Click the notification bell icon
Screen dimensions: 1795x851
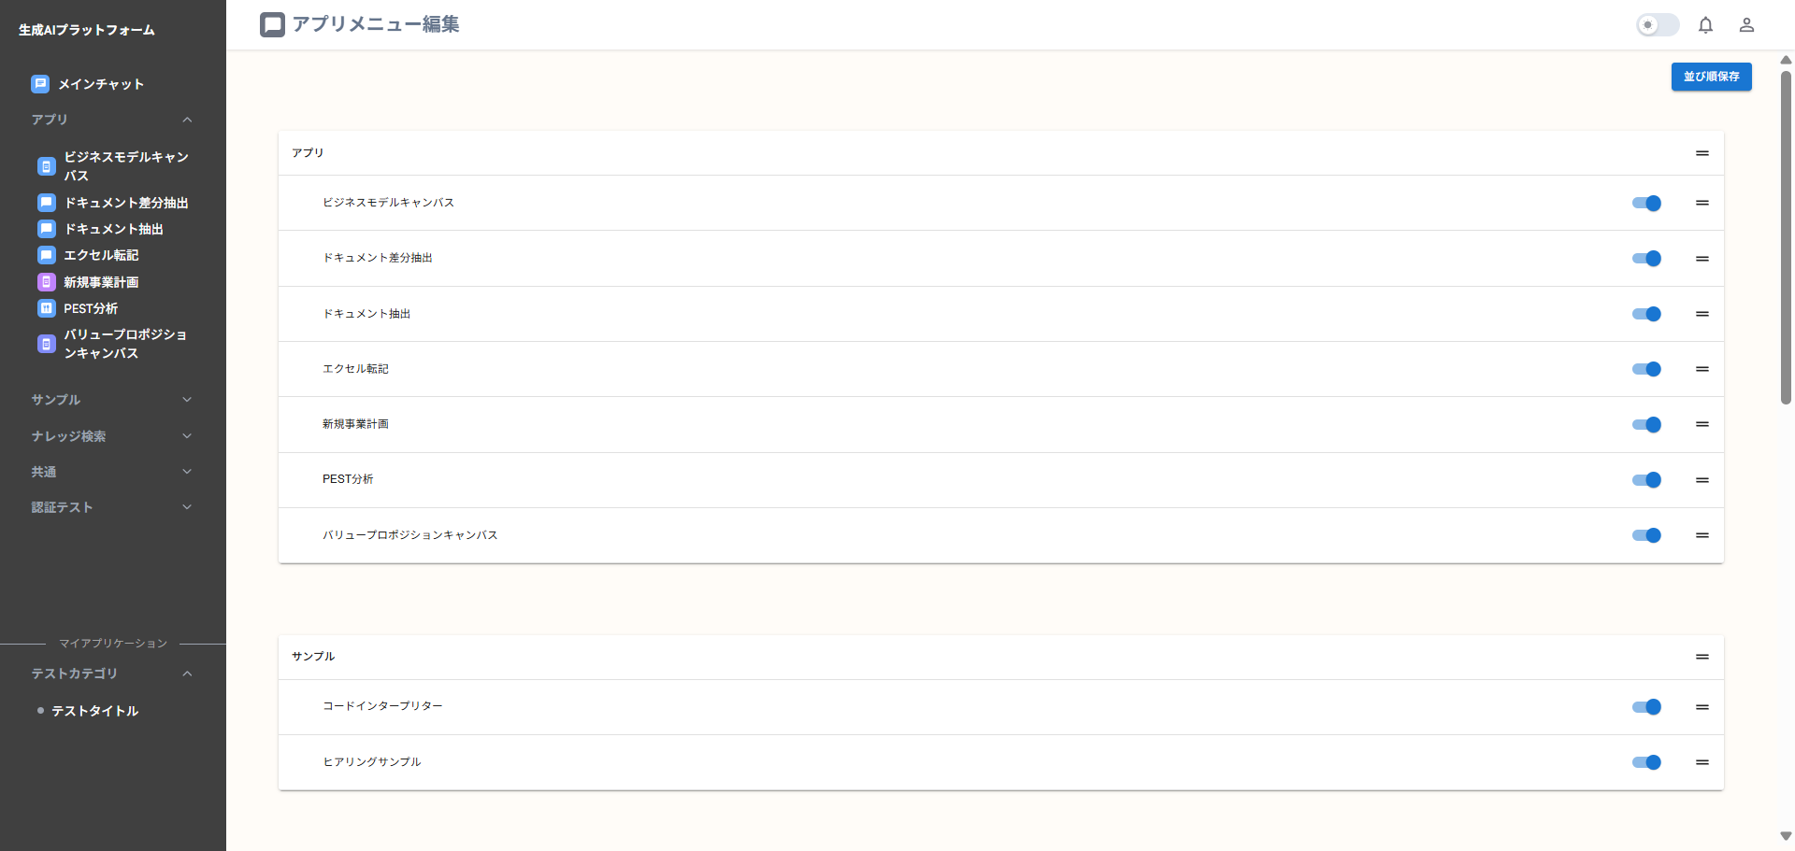pyautogui.click(x=1705, y=25)
